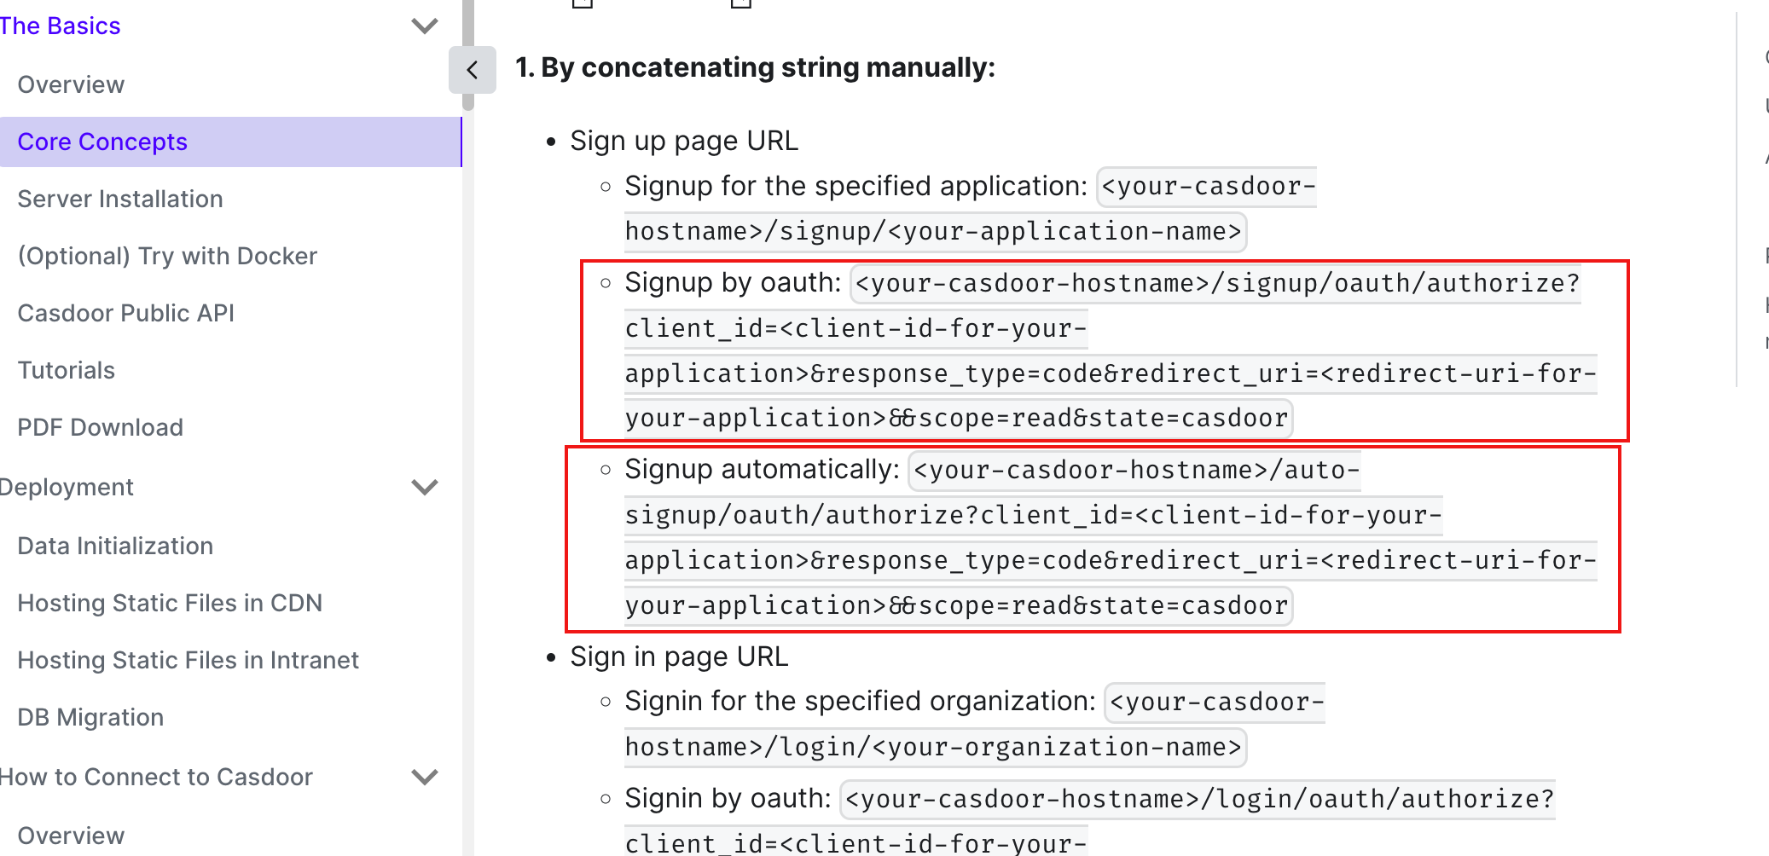
Task: Expand the How to Connect to Casdoor section
Action: (424, 777)
